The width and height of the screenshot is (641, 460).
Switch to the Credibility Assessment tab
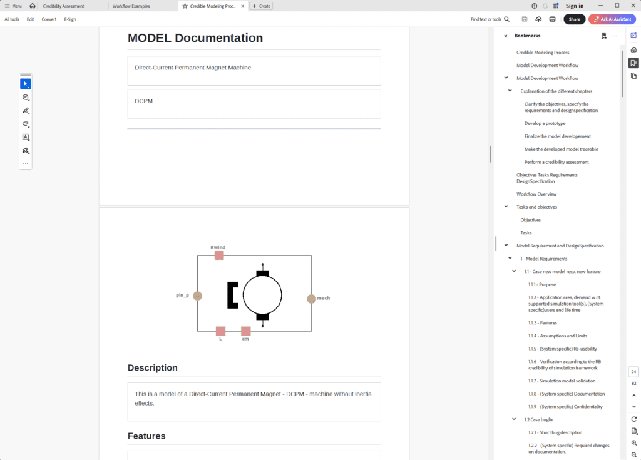coord(63,6)
